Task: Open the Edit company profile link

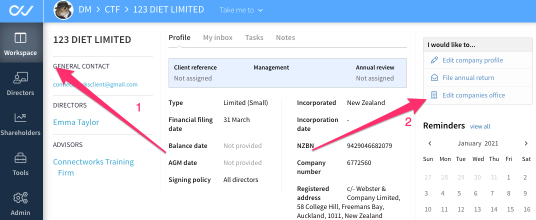Action: click(473, 60)
